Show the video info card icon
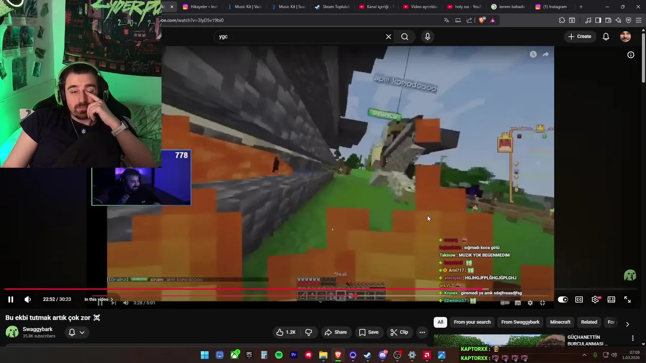Screen dimensions: 646x363 (631, 55)
